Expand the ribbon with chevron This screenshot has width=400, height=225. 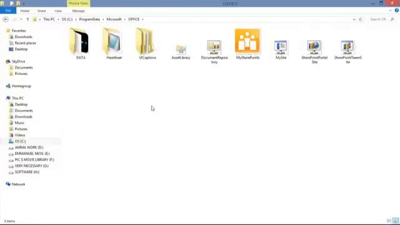[390, 11]
